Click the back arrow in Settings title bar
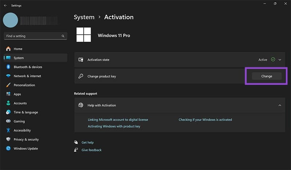 point(5,5)
